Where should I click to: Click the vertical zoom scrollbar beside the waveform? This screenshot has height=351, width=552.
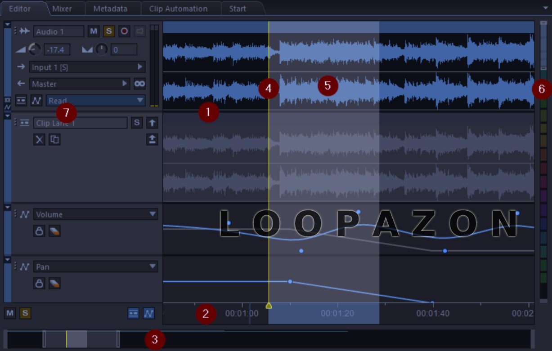click(x=543, y=45)
